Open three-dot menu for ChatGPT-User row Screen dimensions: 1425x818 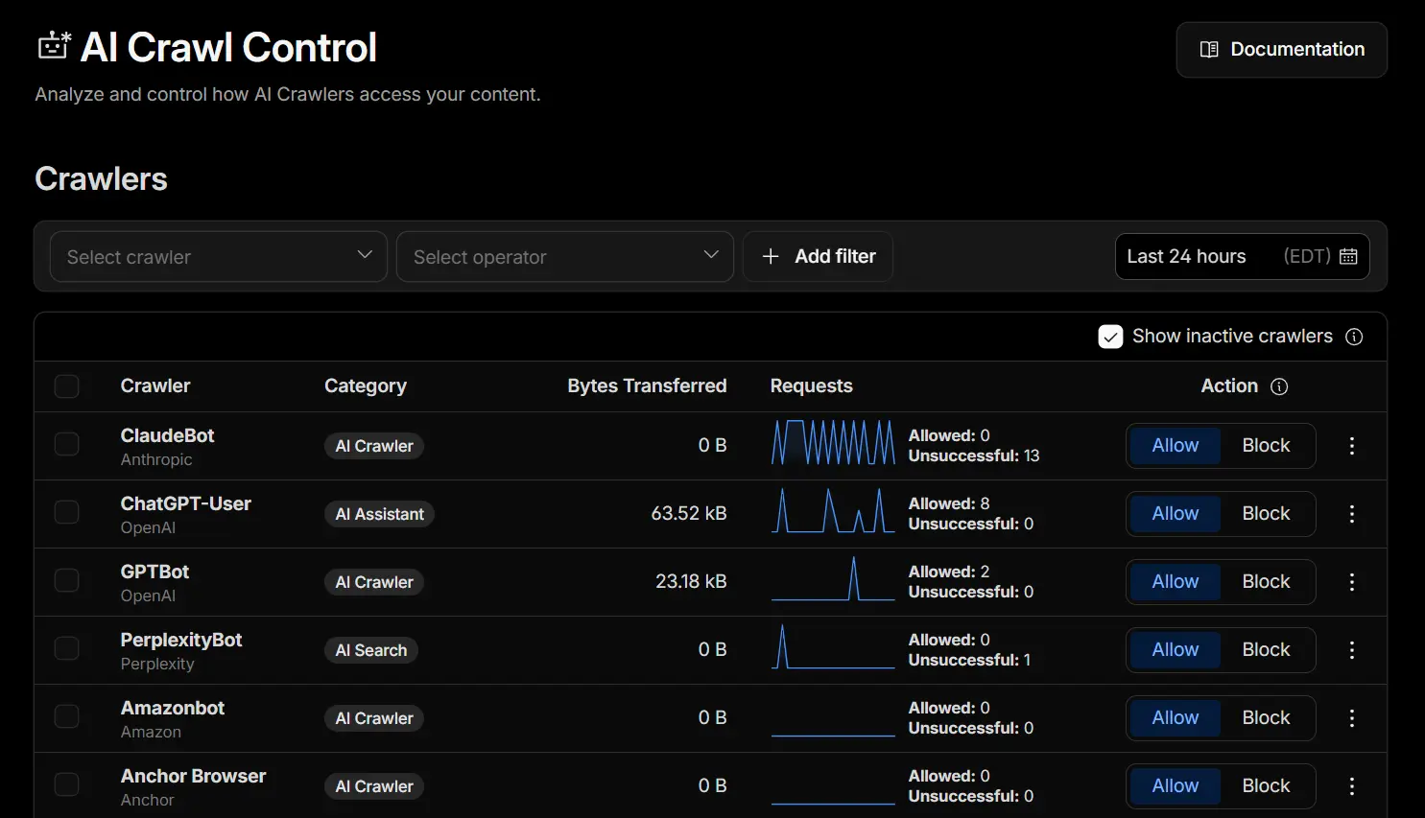(1352, 514)
